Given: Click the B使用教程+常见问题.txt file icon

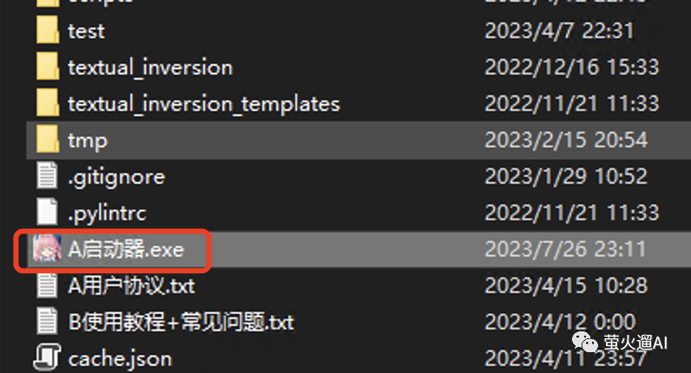Looking at the screenshot, I should [x=47, y=322].
